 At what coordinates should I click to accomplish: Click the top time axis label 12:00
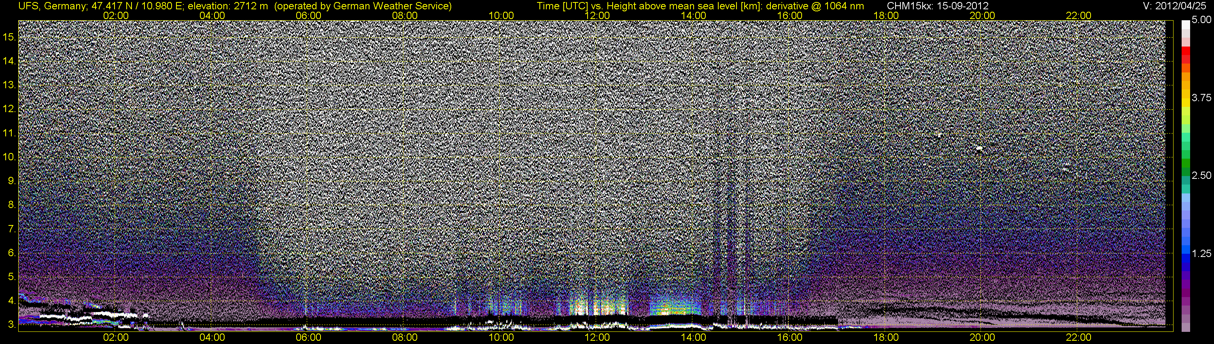[x=597, y=15]
